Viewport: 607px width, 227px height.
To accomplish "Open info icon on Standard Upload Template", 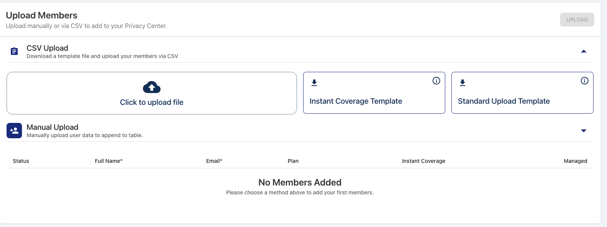I will pos(585,81).
